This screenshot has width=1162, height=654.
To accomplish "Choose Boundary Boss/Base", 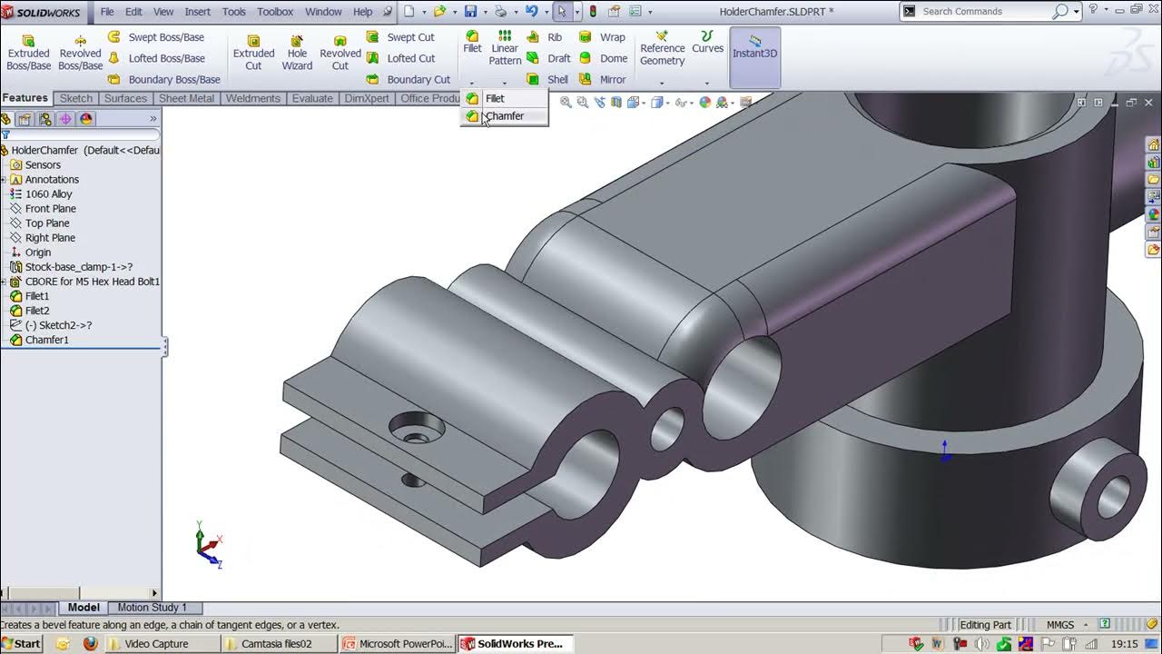I will [x=164, y=79].
